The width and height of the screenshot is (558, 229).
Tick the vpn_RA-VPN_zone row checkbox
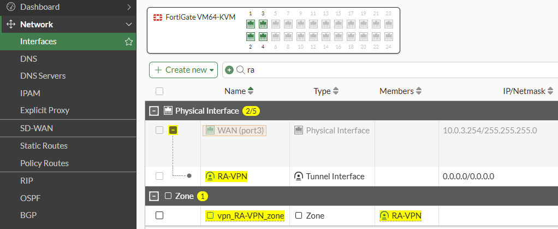(x=159, y=215)
